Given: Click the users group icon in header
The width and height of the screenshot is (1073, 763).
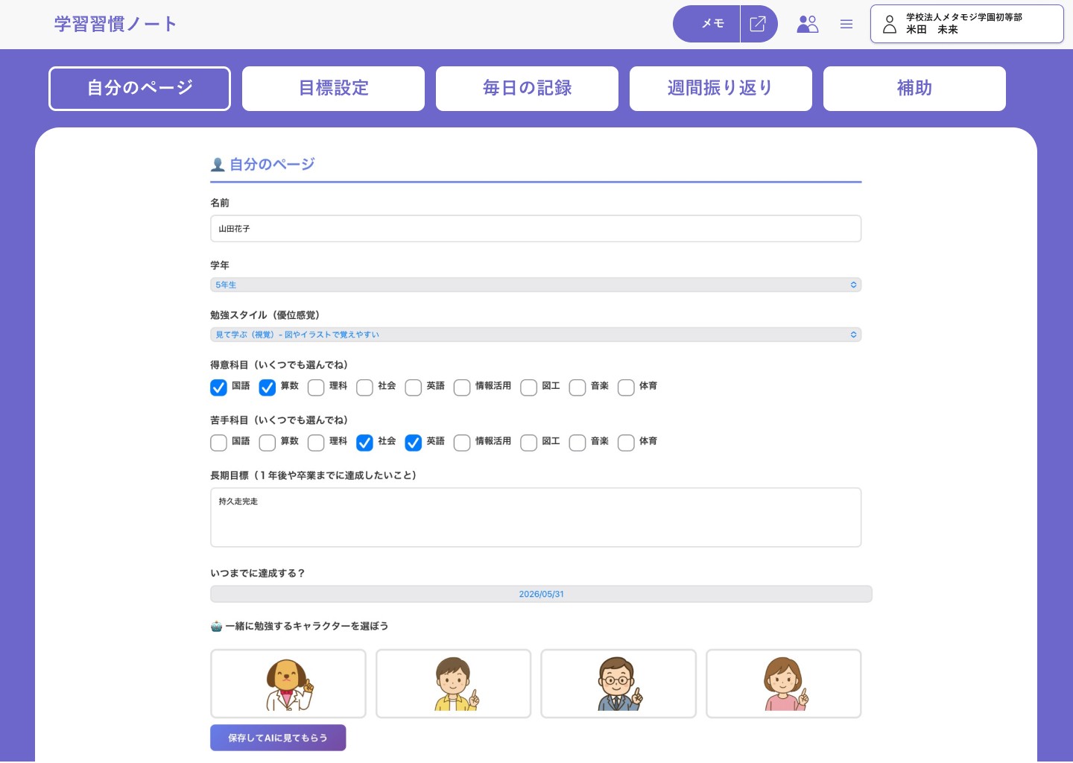Looking at the screenshot, I should (x=807, y=24).
